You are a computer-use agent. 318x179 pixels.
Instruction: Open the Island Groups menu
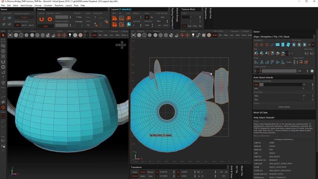click(x=26, y=5)
